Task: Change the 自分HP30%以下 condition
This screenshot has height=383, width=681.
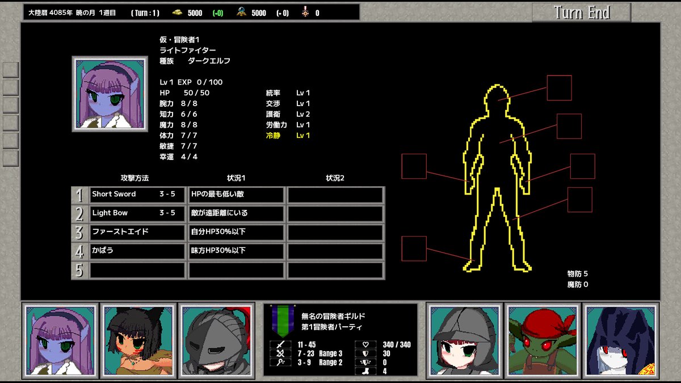Action: (236, 232)
